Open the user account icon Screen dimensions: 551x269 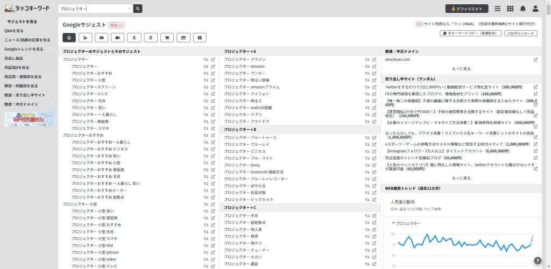(x=535, y=9)
